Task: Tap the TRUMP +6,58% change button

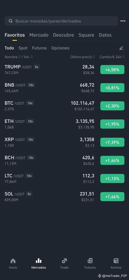Action: [112, 70]
